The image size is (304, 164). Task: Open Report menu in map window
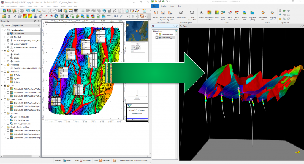point(56,7)
